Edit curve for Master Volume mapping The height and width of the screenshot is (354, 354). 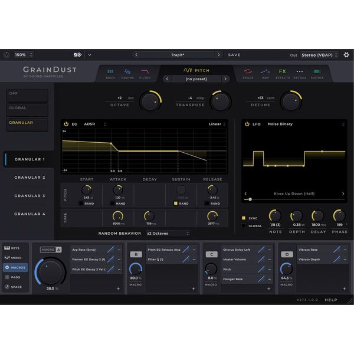261,260
